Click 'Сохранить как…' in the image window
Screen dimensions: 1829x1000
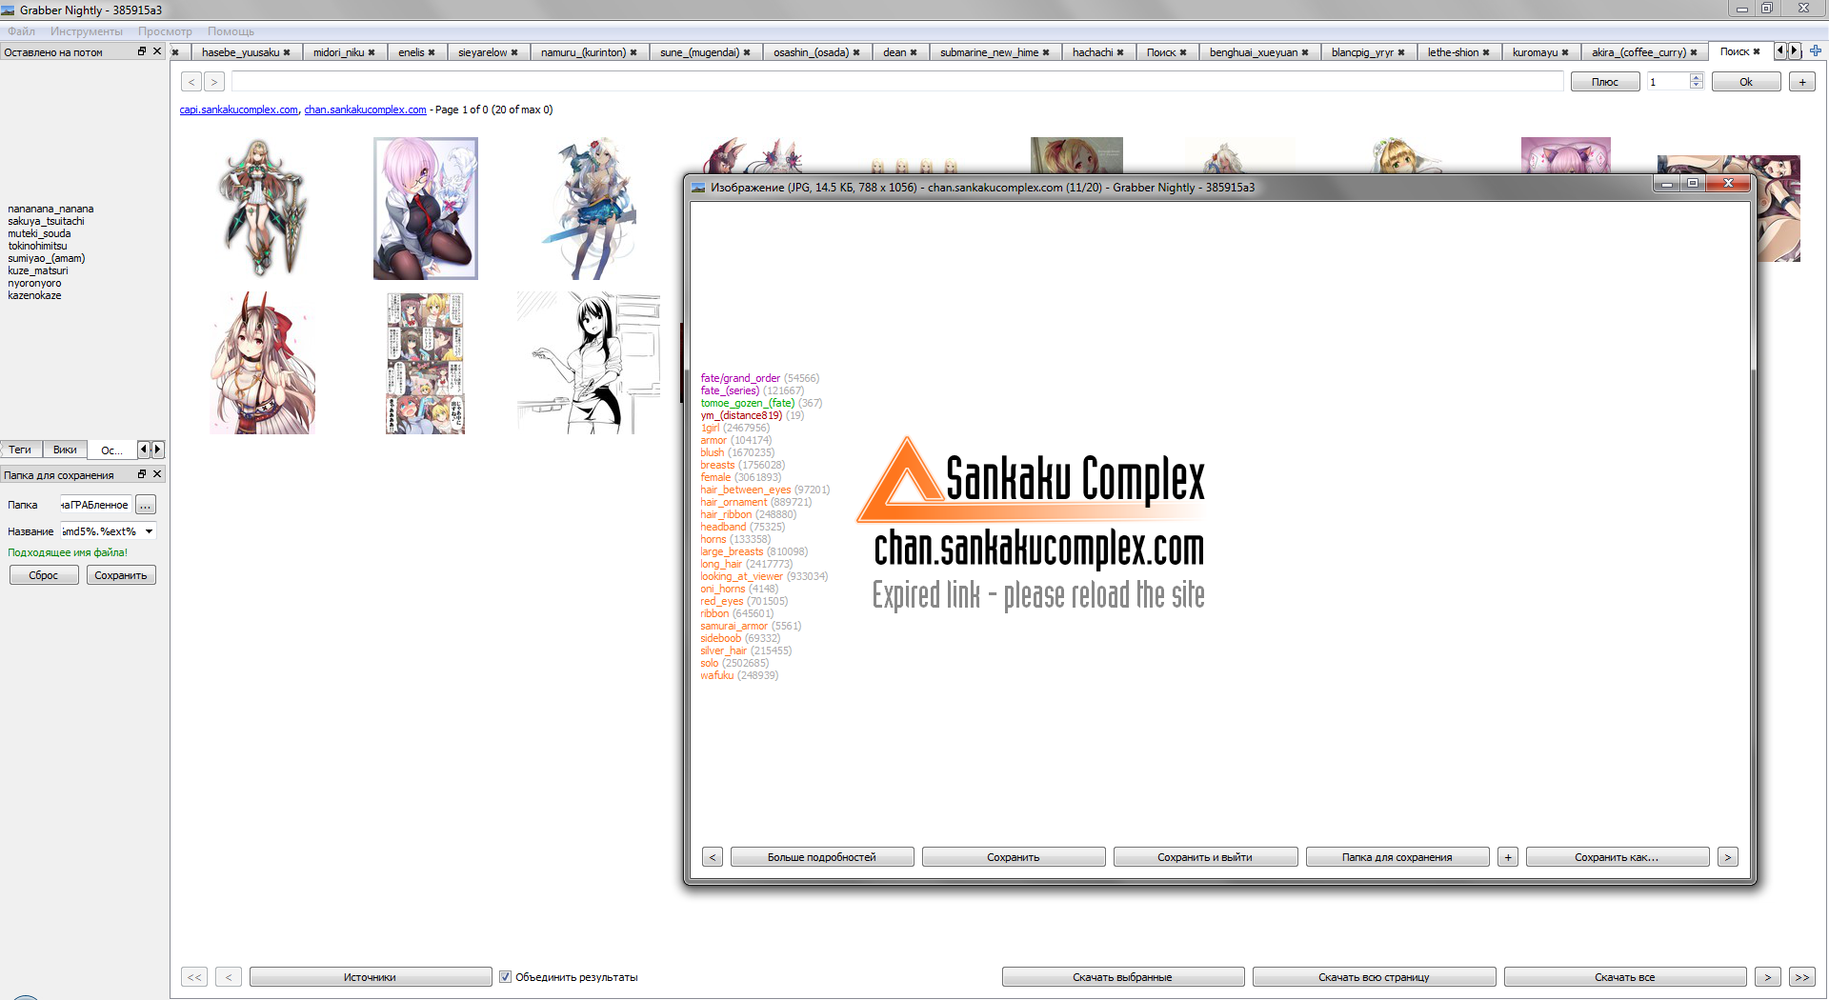(1618, 857)
